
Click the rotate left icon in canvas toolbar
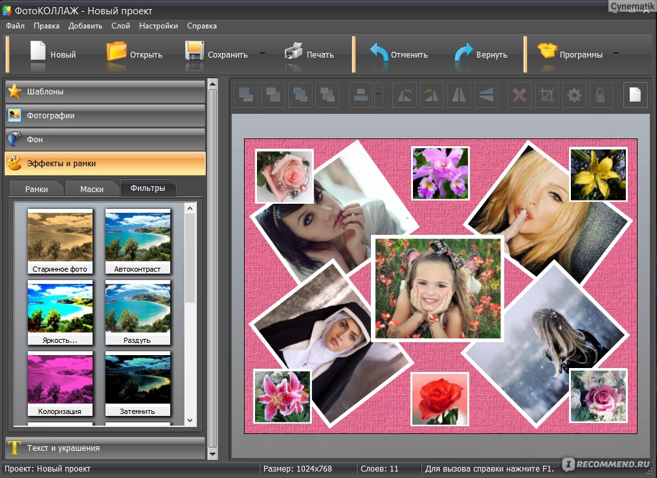[x=406, y=95]
